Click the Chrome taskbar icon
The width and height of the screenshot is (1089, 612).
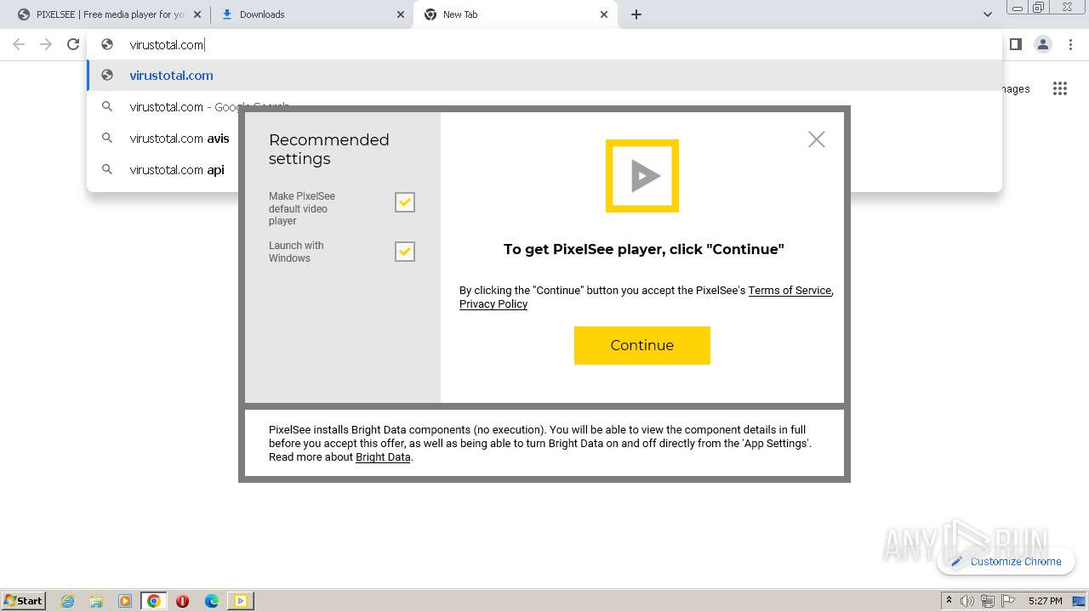click(x=154, y=601)
